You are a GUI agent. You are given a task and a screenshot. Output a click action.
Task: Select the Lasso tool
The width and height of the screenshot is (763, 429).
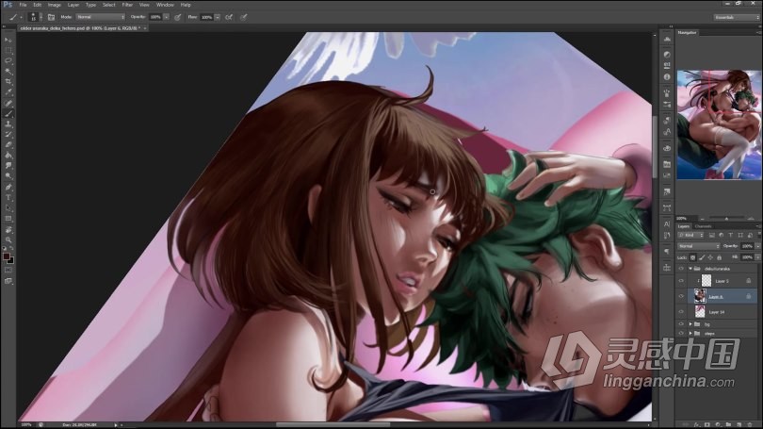(8, 61)
